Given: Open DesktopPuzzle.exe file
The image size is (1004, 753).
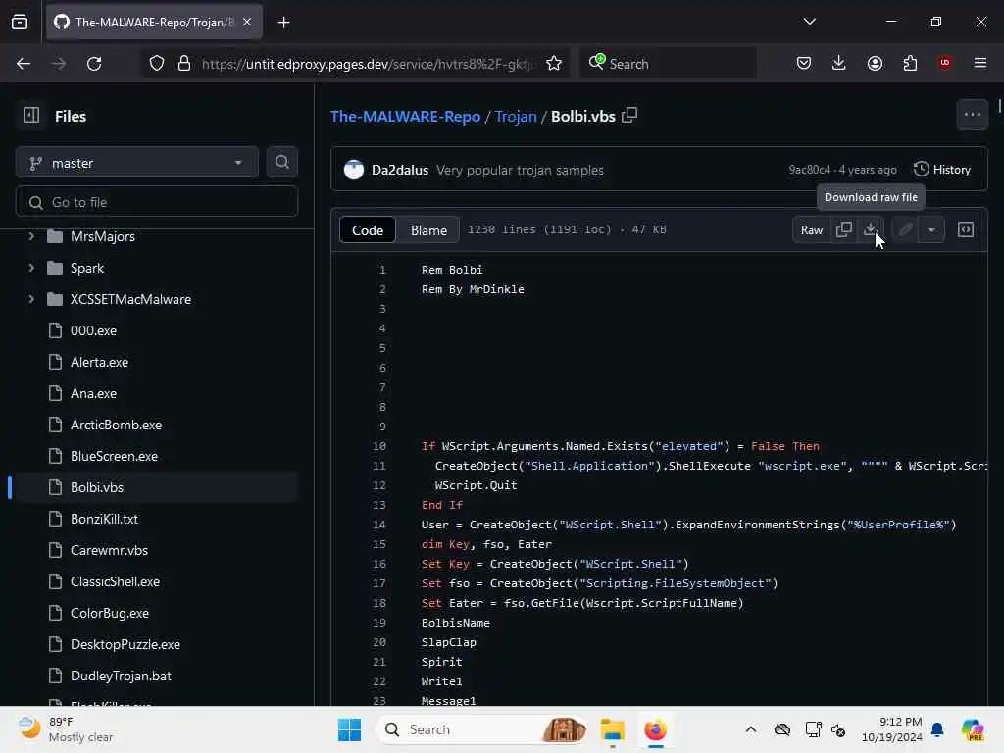Looking at the screenshot, I should (x=125, y=644).
